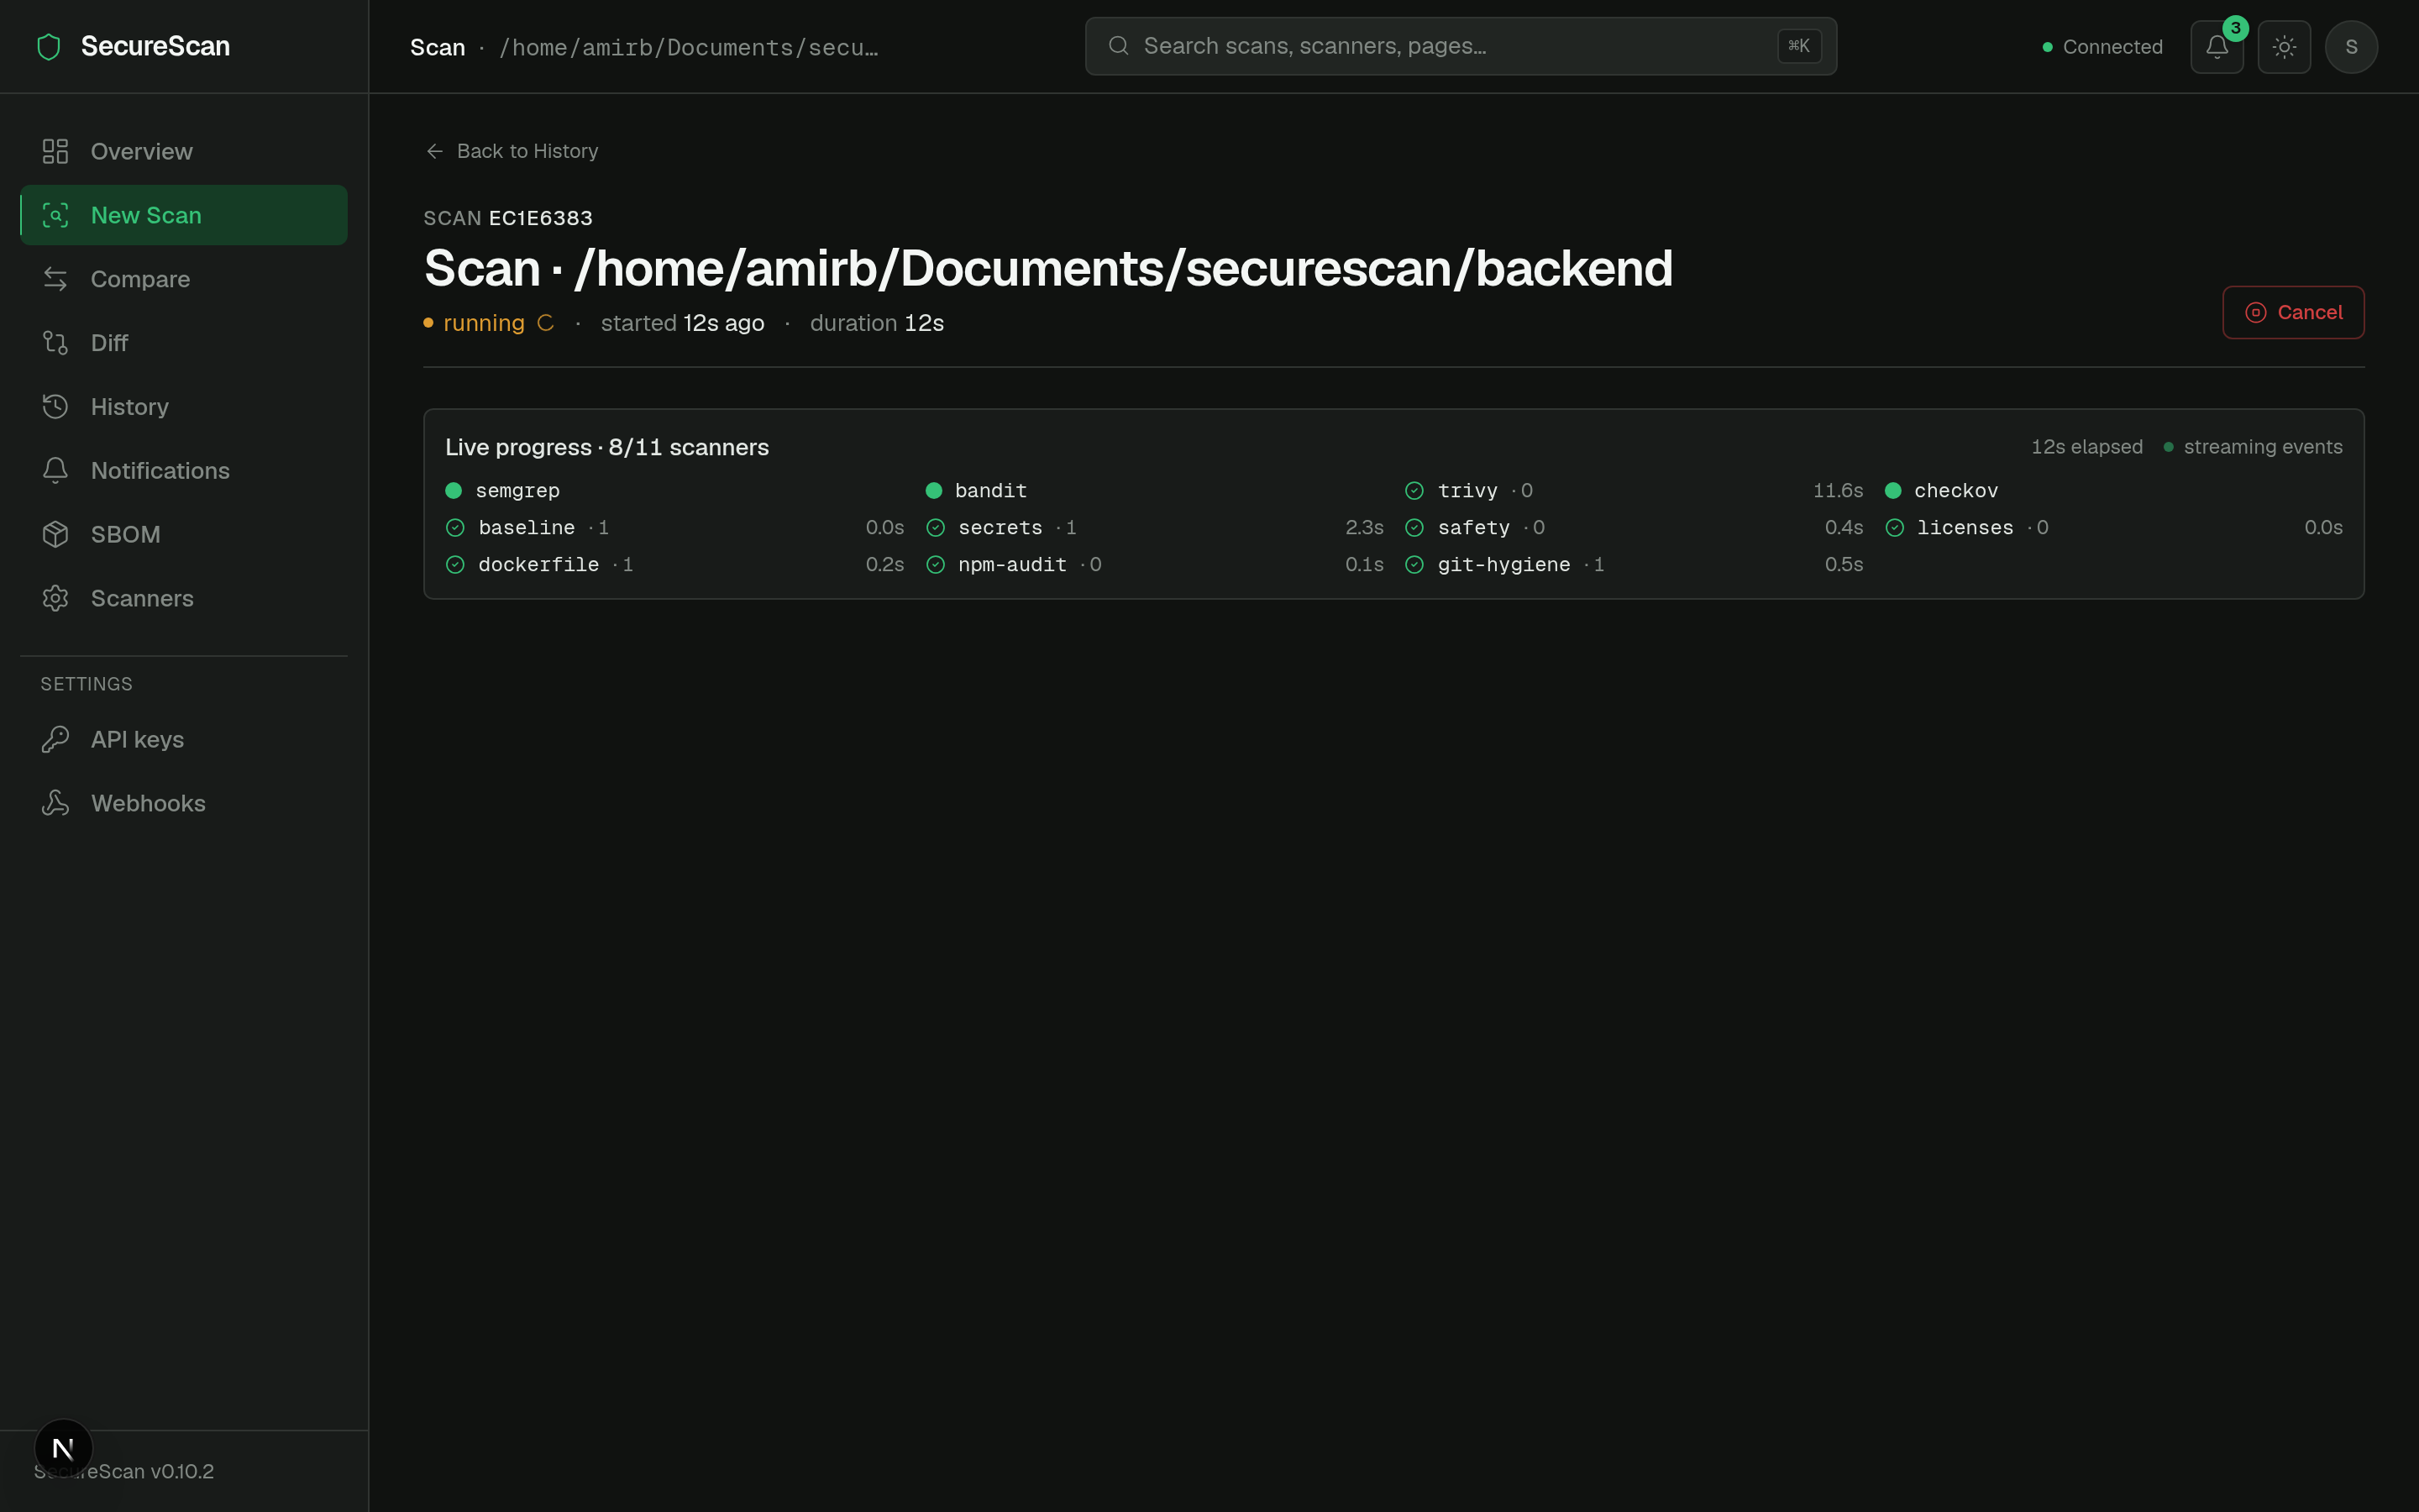Click the streaming events label
Viewport: 2419px width, 1512px height.
(x=2262, y=447)
